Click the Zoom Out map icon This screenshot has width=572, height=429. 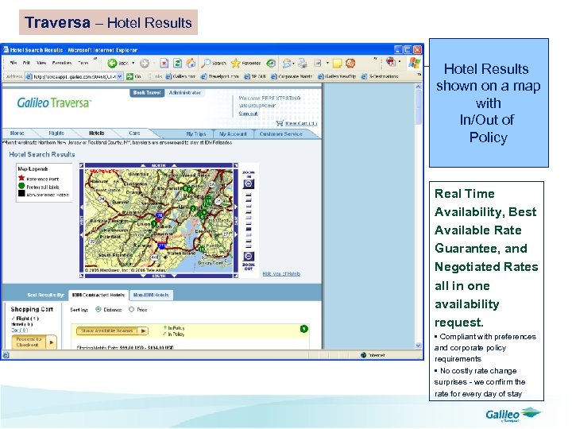pos(249,256)
